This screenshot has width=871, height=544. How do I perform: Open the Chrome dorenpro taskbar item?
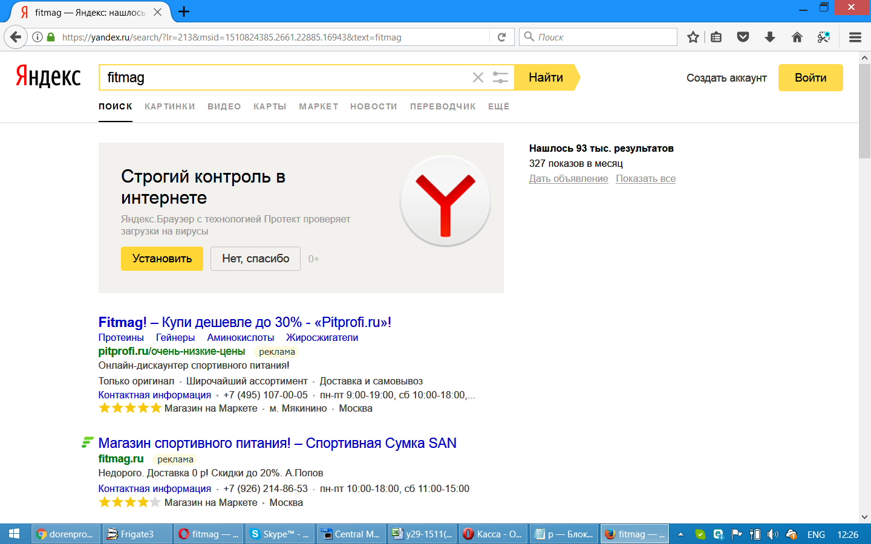click(x=65, y=534)
